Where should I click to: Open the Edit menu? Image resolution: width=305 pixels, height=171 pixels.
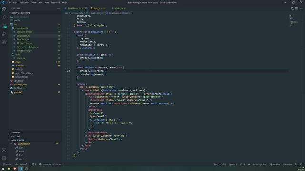15,3
